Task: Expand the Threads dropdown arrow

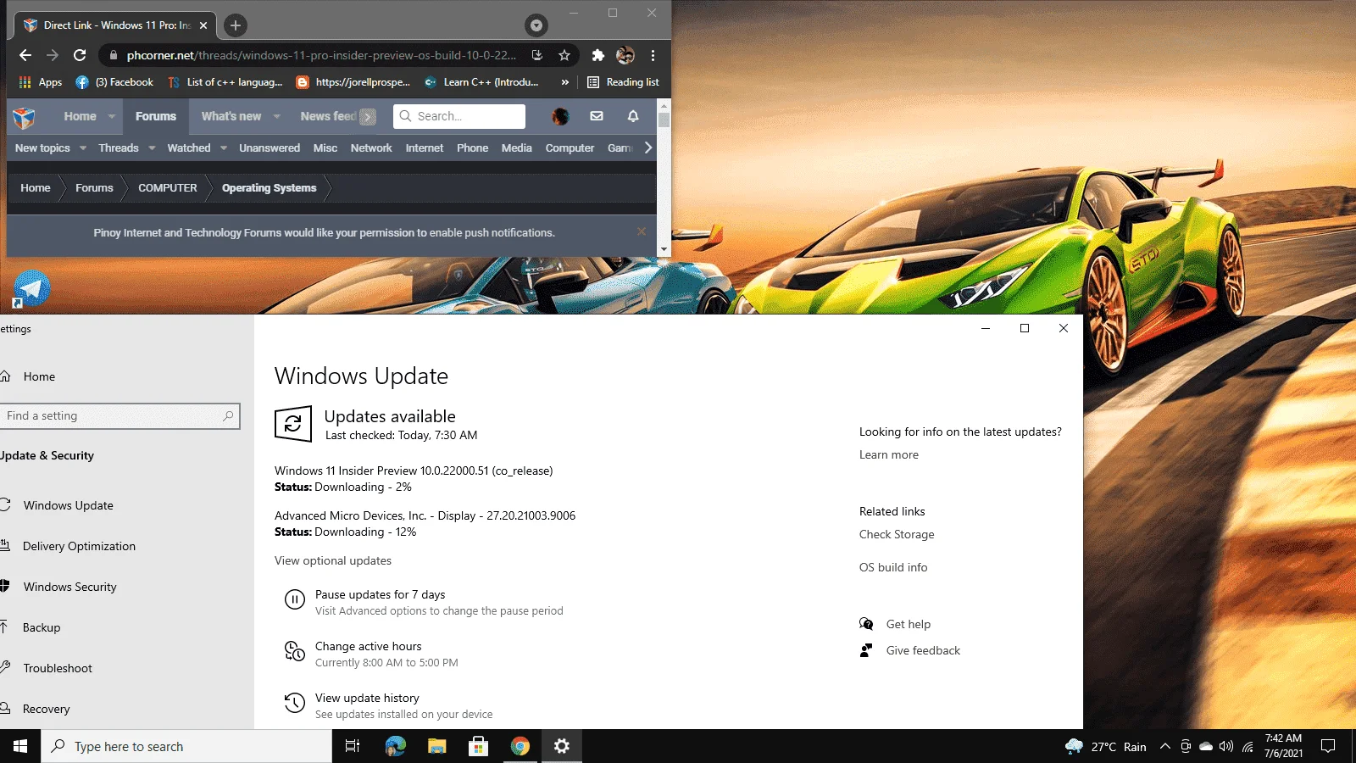Action: click(x=152, y=148)
